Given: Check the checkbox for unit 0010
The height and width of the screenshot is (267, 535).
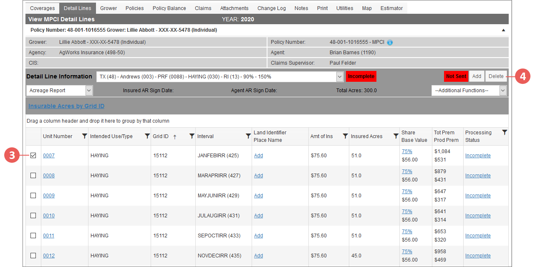Looking at the screenshot, I should point(33,216).
